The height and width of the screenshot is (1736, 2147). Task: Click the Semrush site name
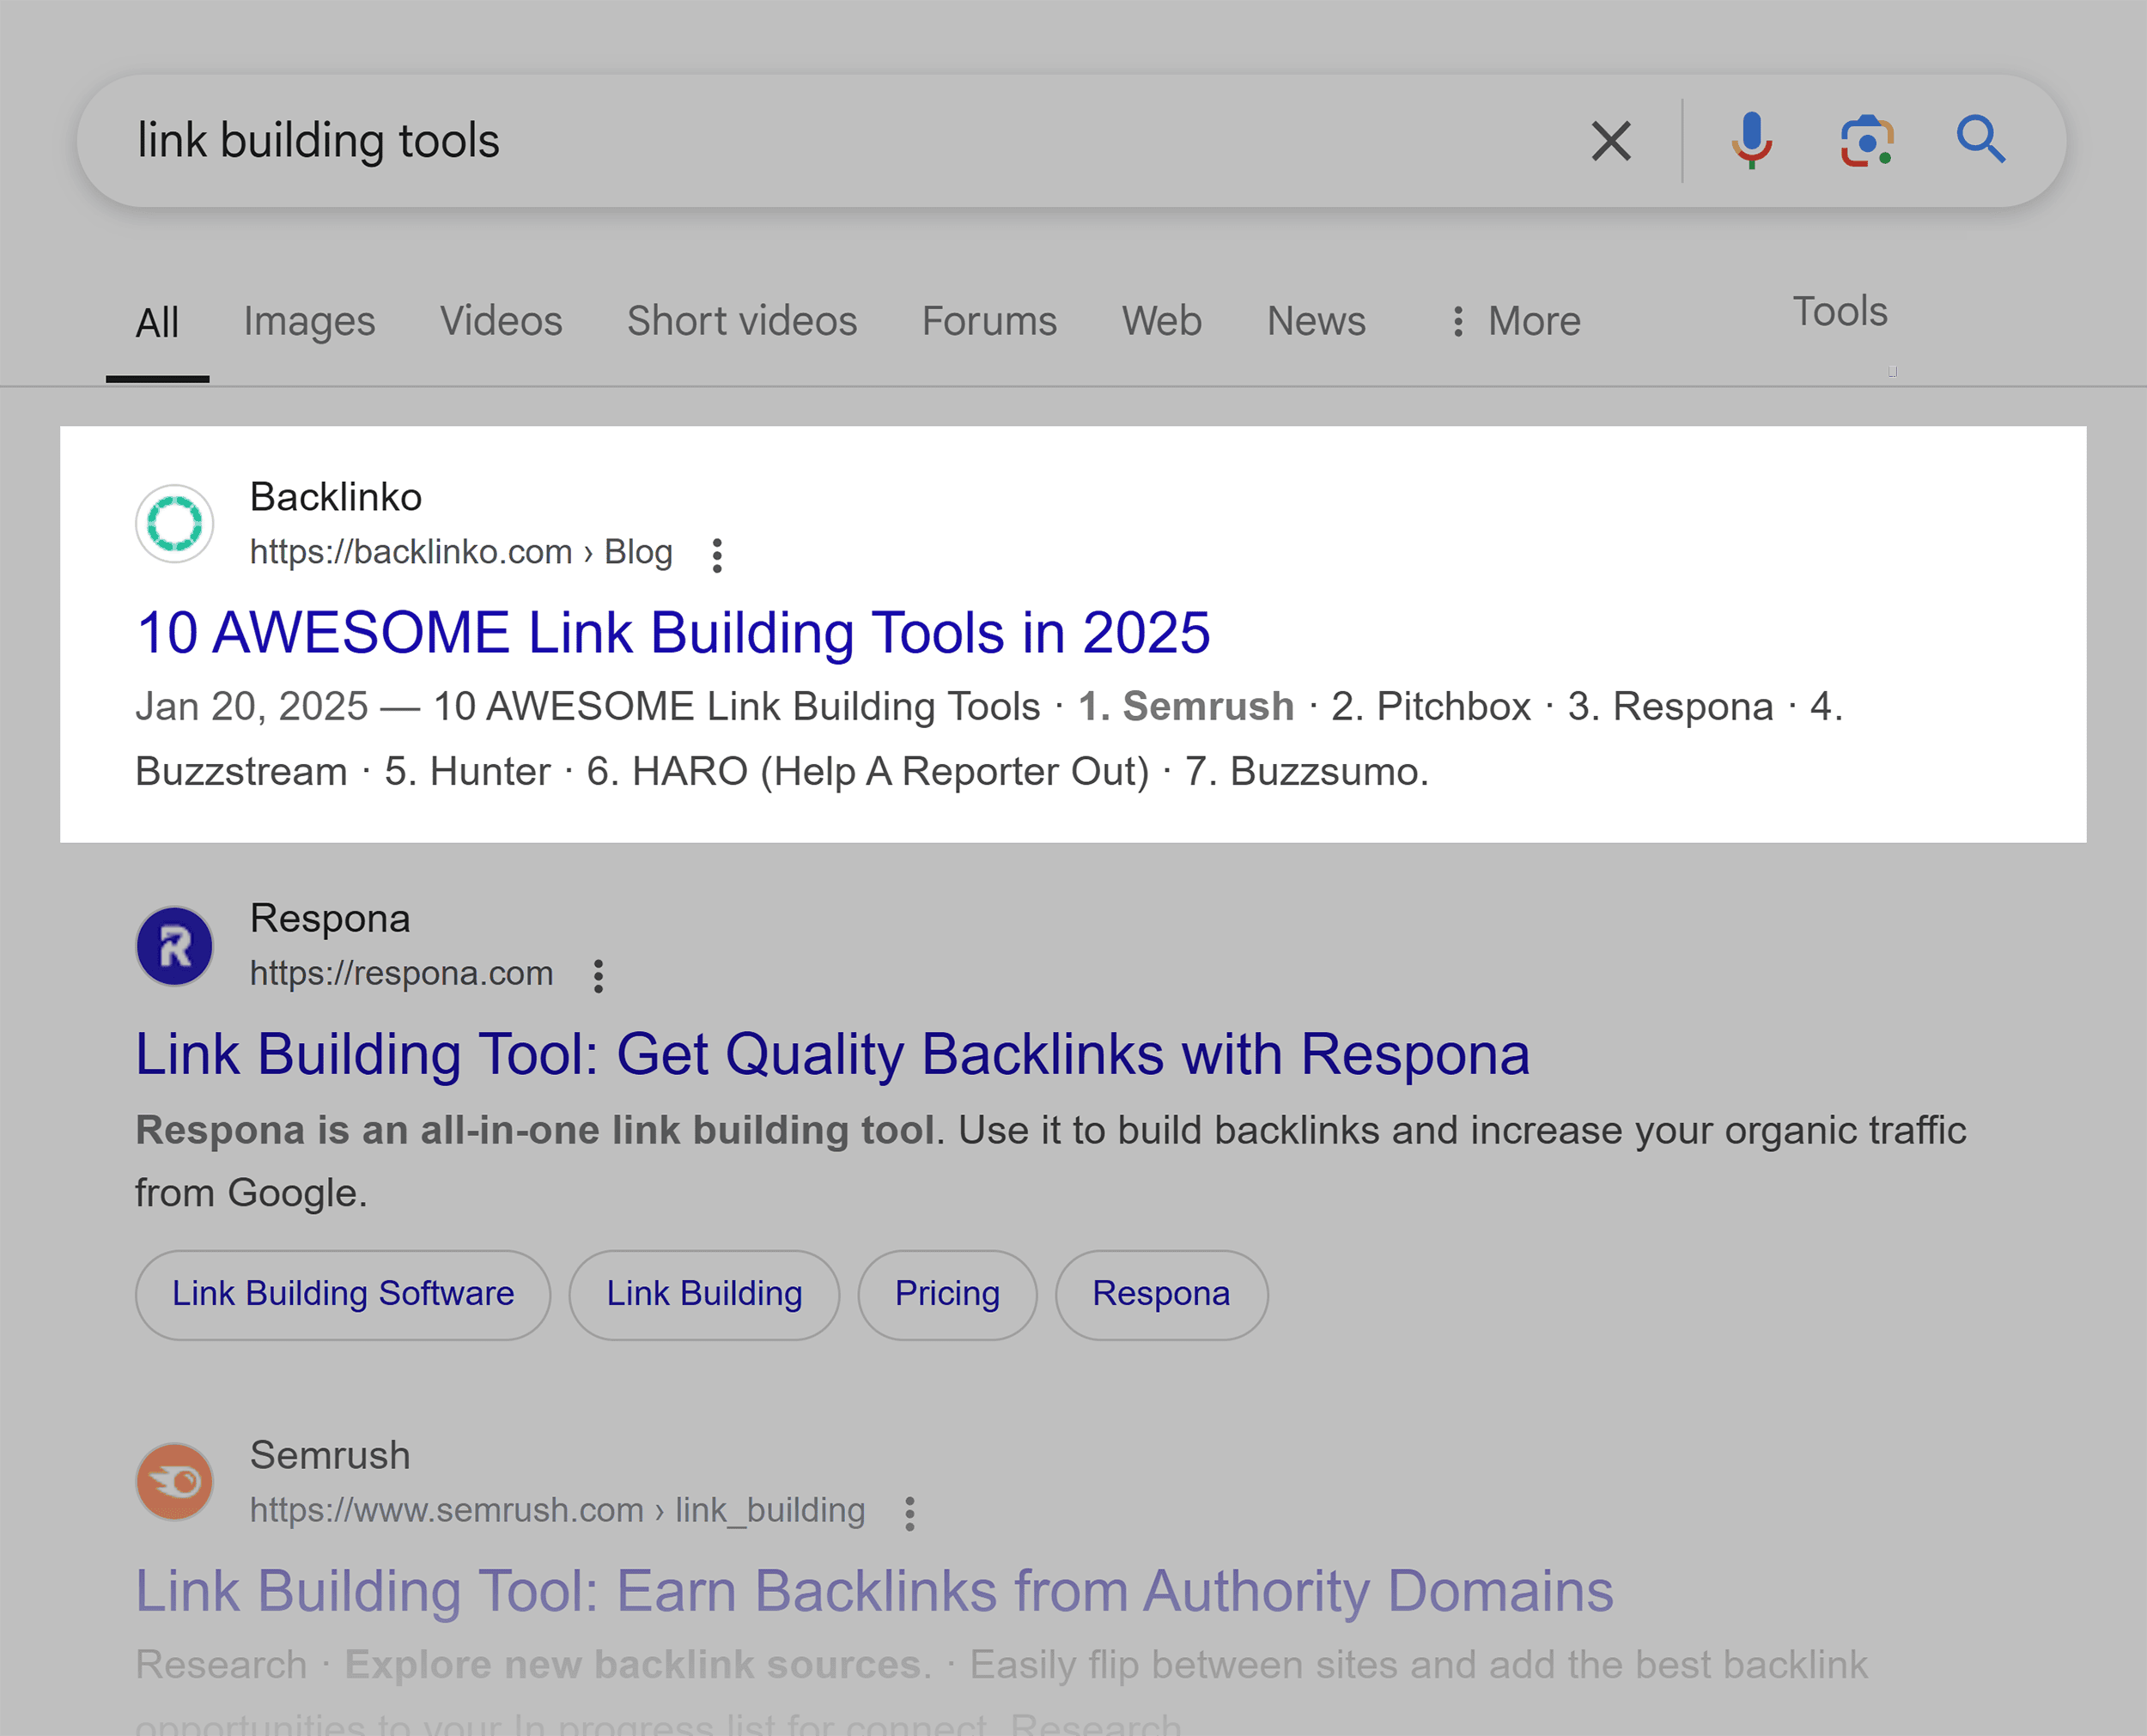[330, 1456]
